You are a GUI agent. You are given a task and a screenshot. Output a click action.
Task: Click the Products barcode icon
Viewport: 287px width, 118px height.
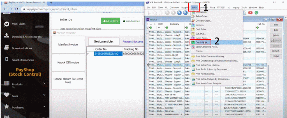click(7, 84)
